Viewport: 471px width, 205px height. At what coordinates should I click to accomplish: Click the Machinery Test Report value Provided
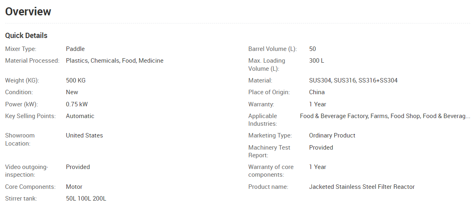point(321,148)
